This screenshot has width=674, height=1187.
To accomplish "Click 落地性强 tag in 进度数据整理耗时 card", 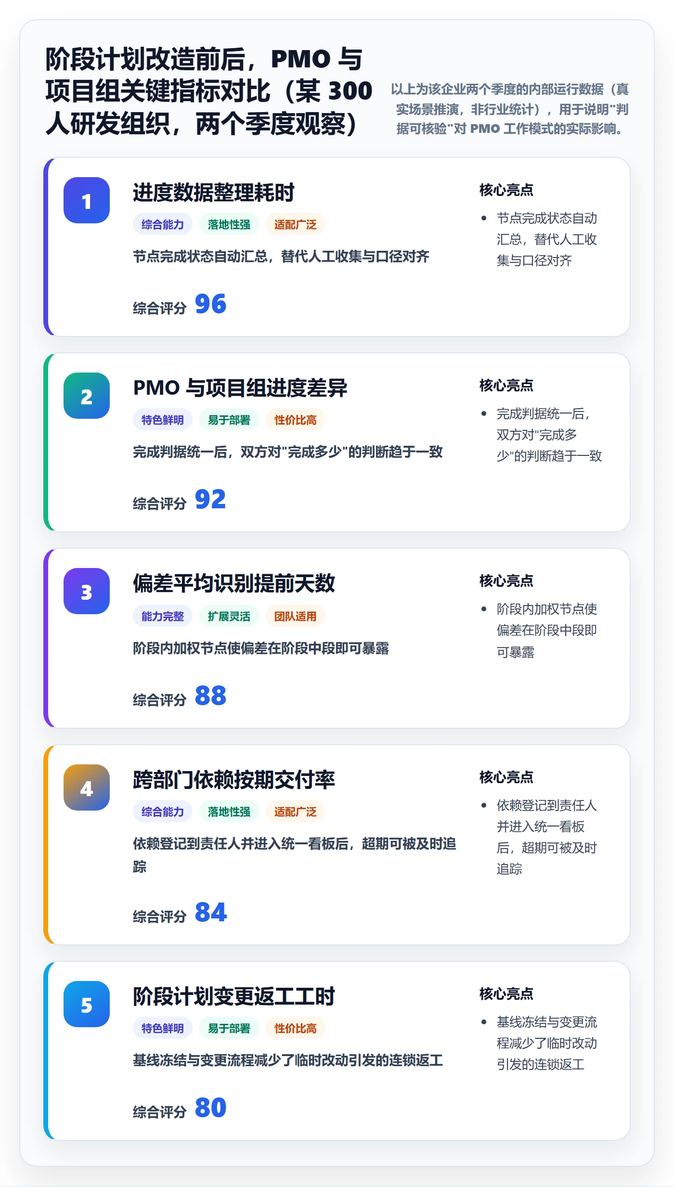I will tap(229, 224).
